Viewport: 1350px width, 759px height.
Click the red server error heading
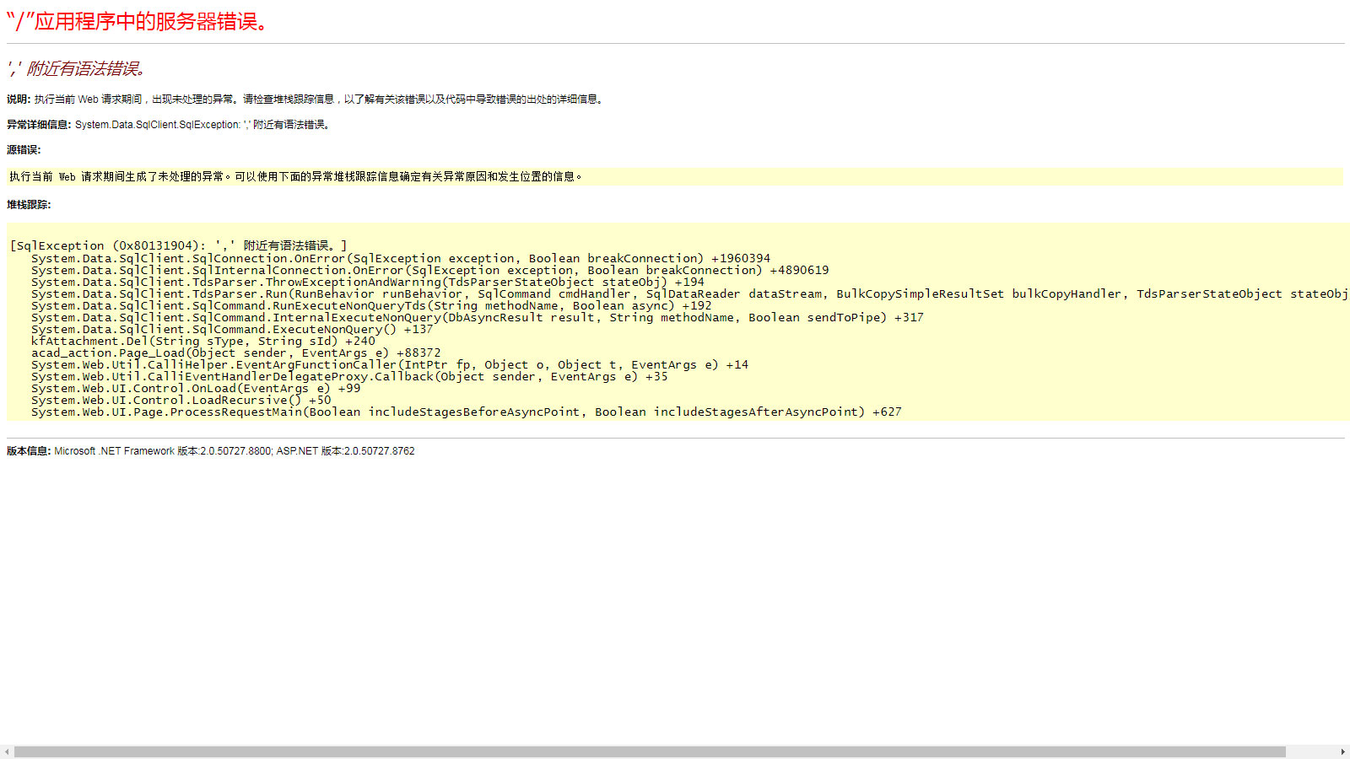click(x=138, y=22)
